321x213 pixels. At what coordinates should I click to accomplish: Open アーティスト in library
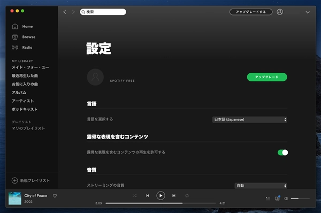click(22, 101)
